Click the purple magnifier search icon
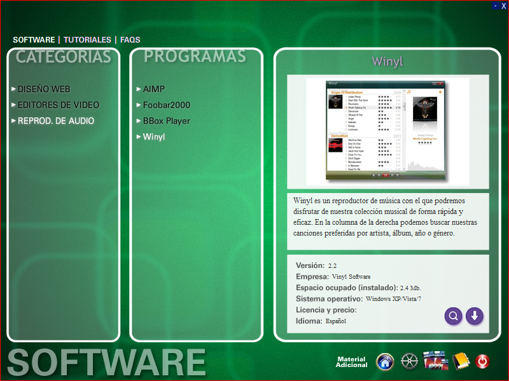Viewport: 509px width, 381px height. 453,316
